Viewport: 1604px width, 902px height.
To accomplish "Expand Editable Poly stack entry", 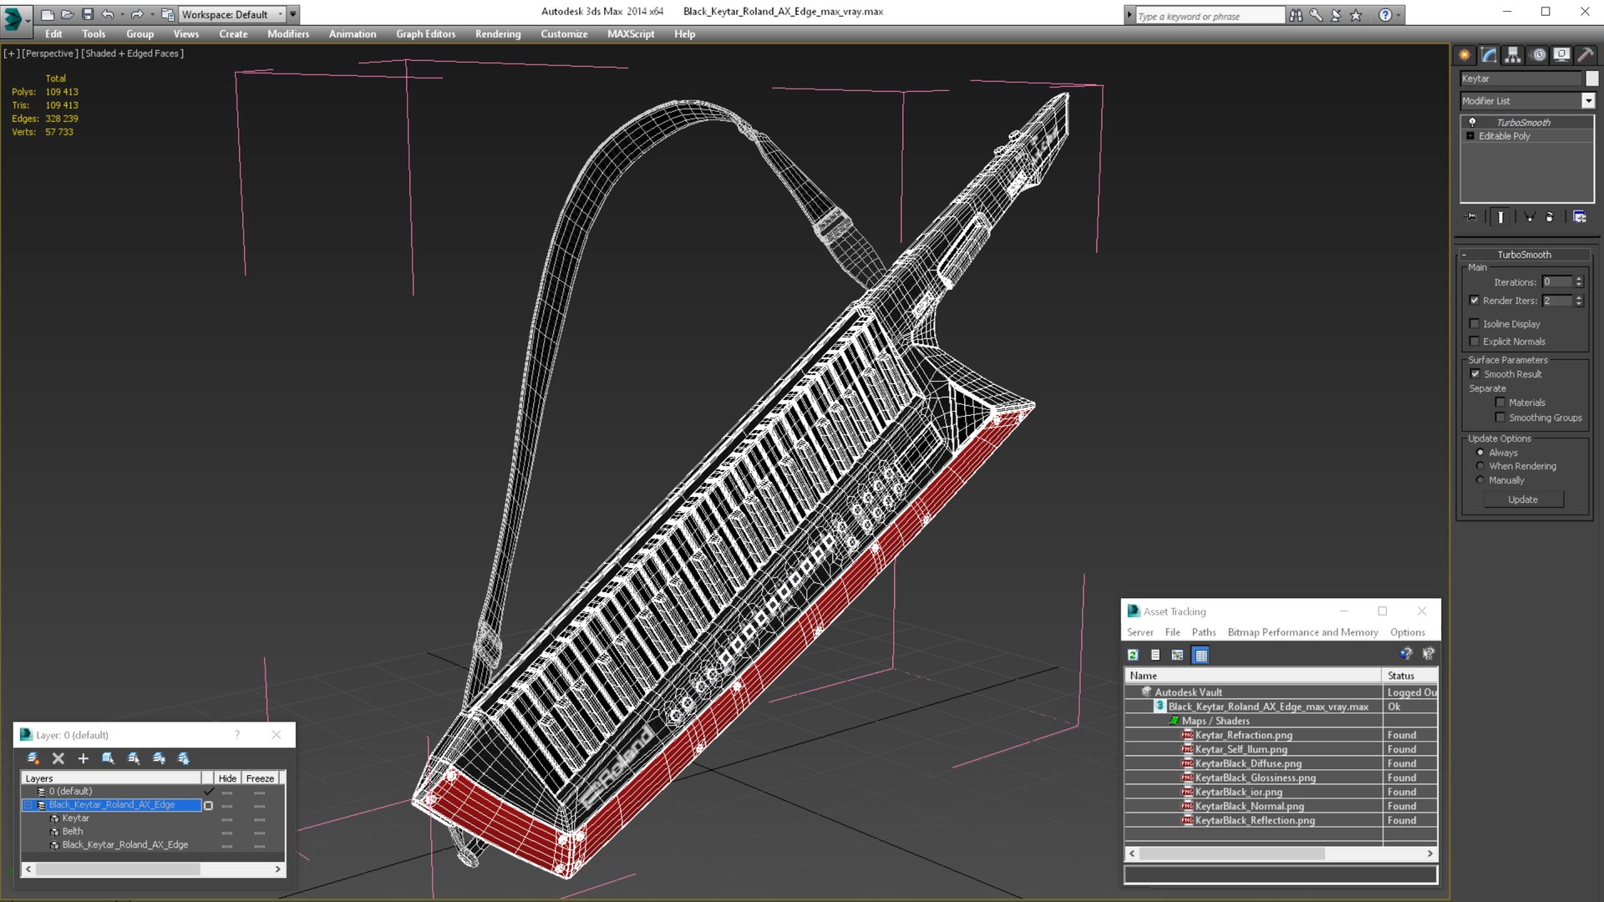I will (x=1470, y=136).
